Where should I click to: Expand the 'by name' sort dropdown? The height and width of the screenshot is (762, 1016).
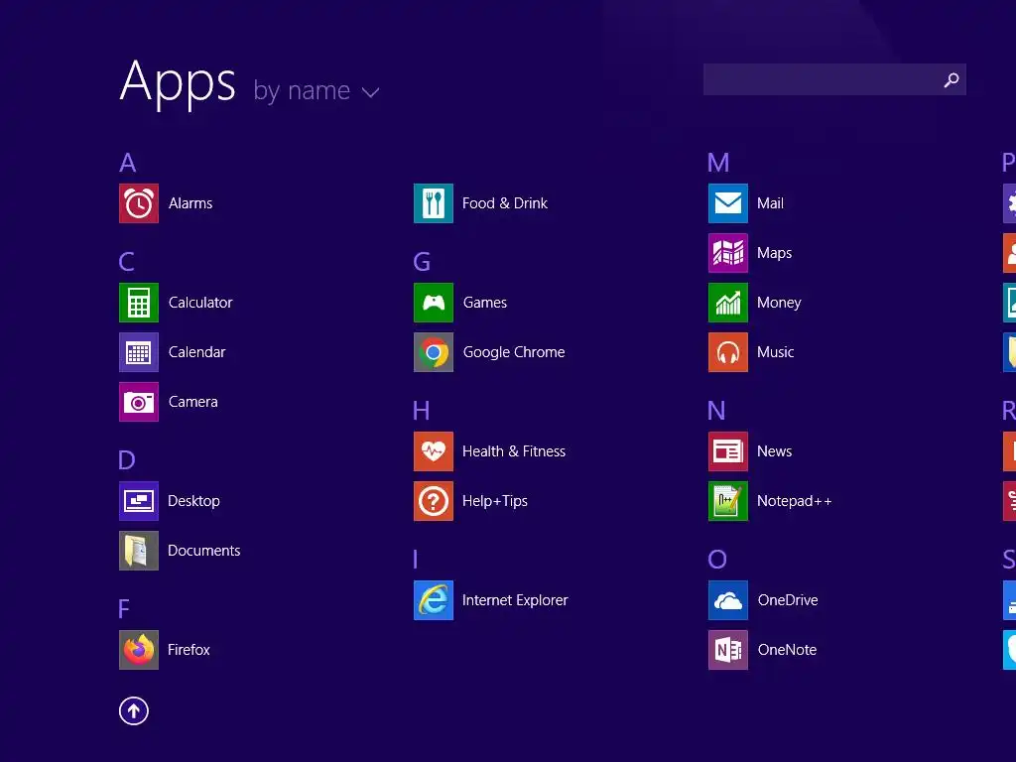click(317, 90)
